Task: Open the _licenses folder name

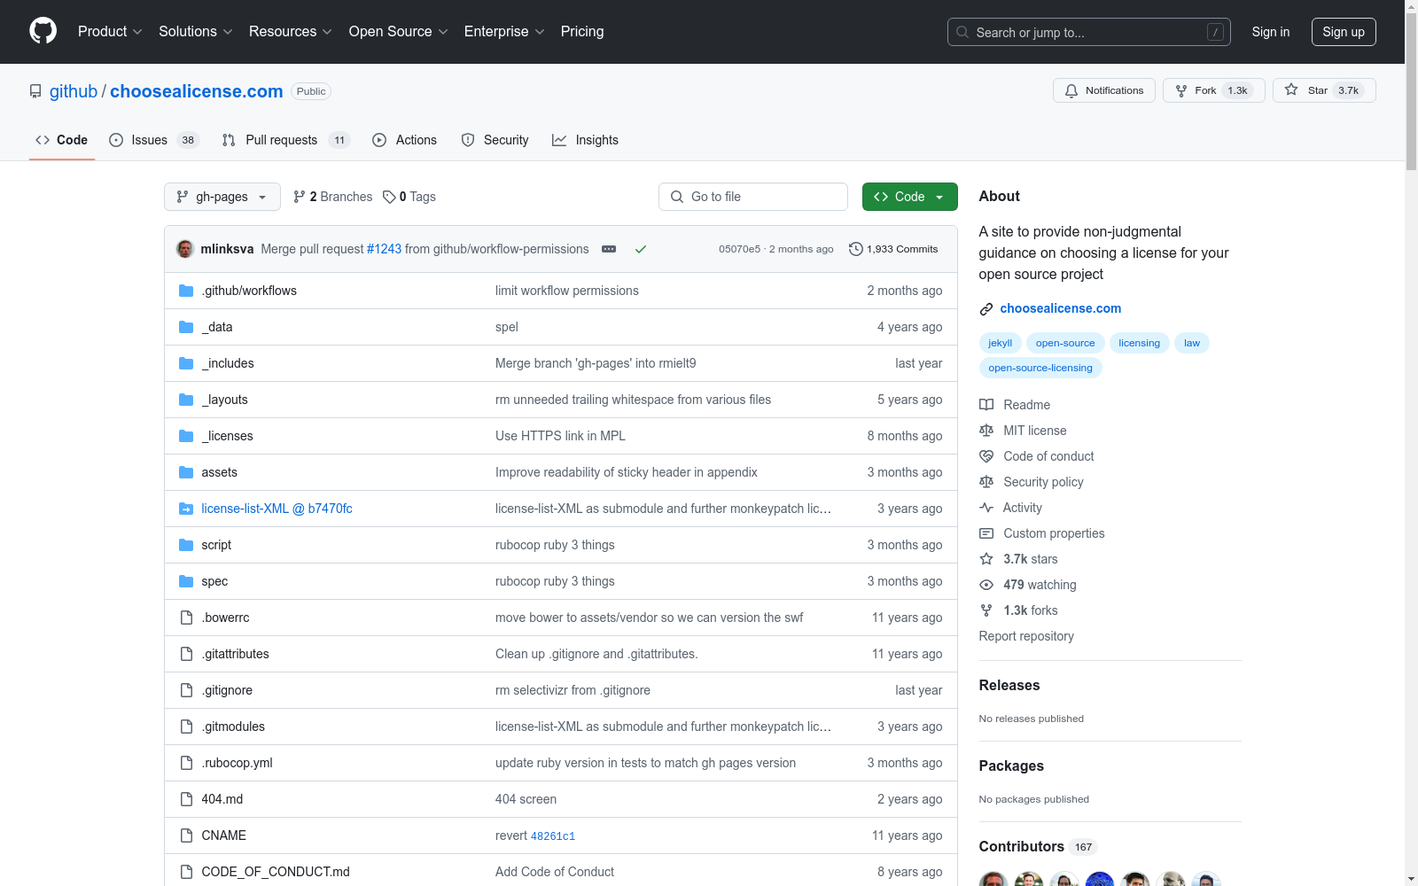Action: 227,436
